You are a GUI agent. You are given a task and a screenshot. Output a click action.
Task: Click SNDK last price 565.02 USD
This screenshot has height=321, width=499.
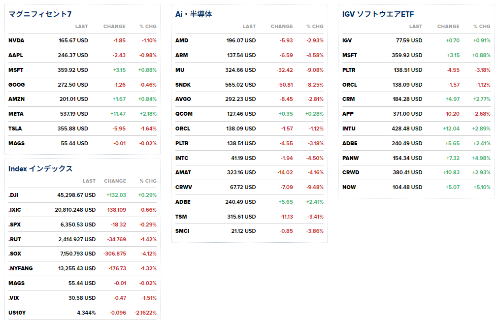tap(240, 85)
